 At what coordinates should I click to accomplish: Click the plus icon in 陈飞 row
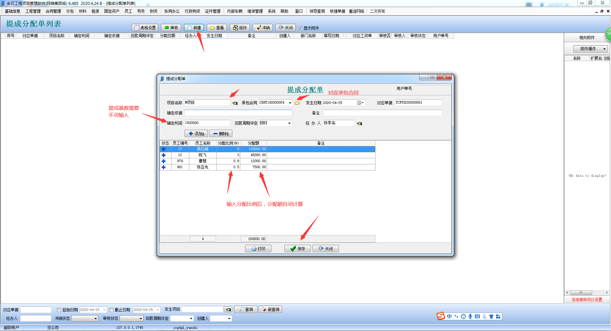tap(164, 155)
